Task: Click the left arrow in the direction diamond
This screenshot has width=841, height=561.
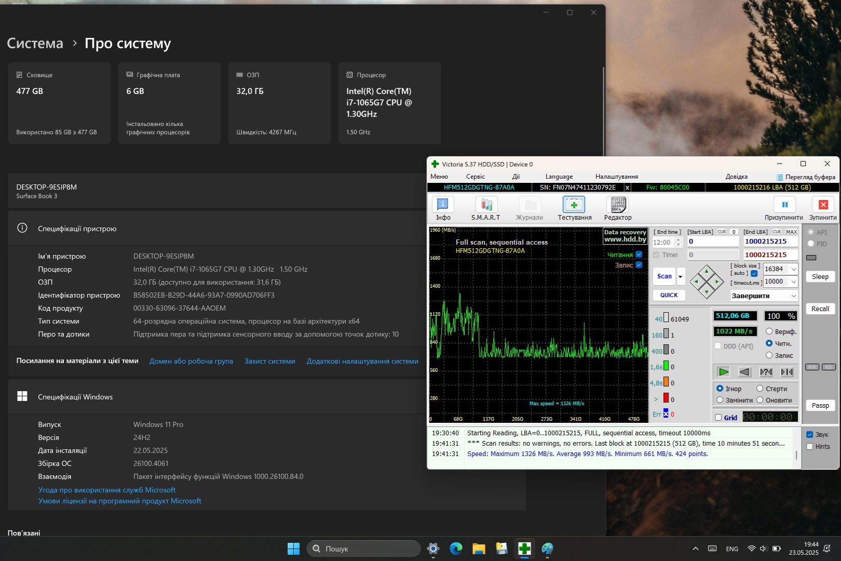Action: pos(696,282)
